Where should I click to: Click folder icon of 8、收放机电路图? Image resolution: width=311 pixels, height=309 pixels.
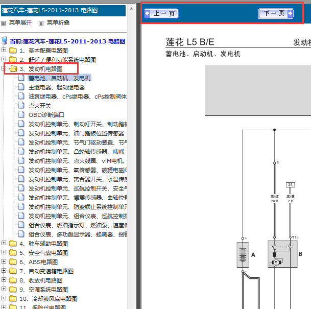coord(13,280)
